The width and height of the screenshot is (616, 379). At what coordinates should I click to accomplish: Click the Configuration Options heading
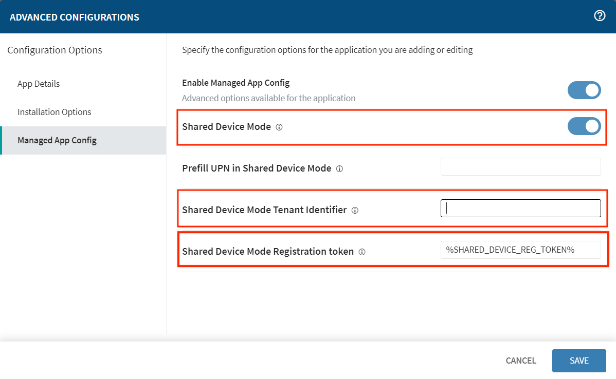[x=55, y=50]
